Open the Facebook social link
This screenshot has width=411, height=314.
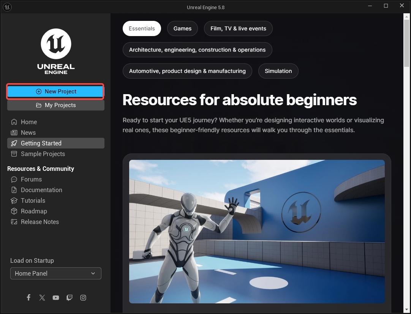pos(28,298)
